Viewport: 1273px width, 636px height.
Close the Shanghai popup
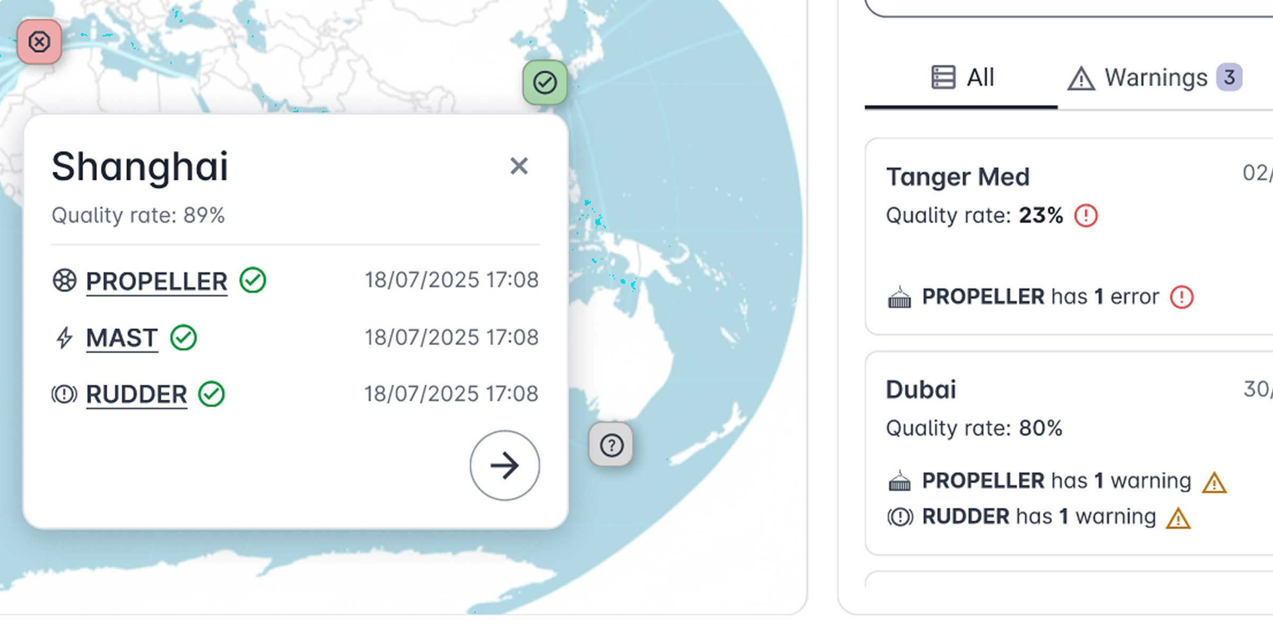[519, 166]
